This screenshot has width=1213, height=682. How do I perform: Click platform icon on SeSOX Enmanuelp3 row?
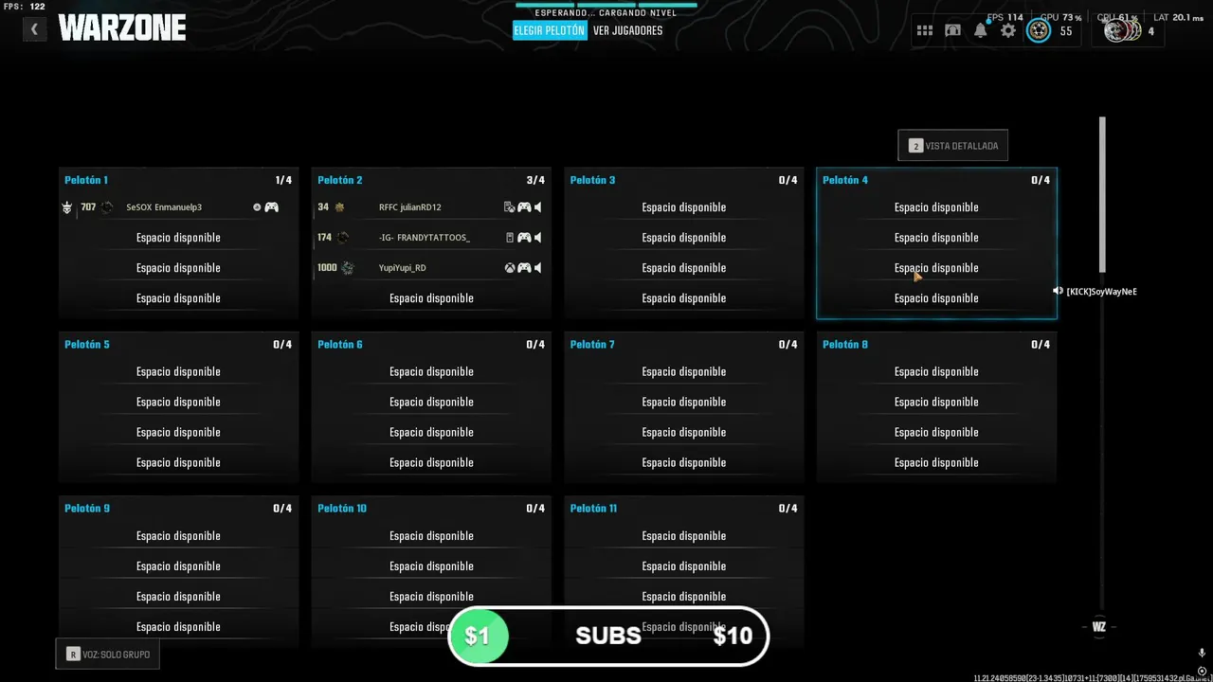click(257, 207)
